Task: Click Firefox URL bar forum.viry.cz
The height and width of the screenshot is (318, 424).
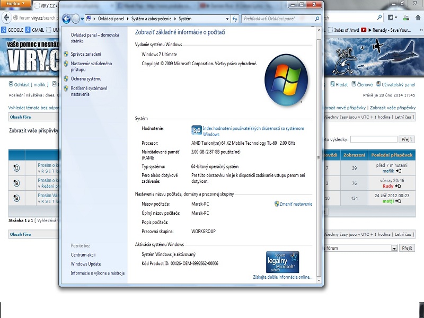Action: pyautogui.click(x=39, y=18)
